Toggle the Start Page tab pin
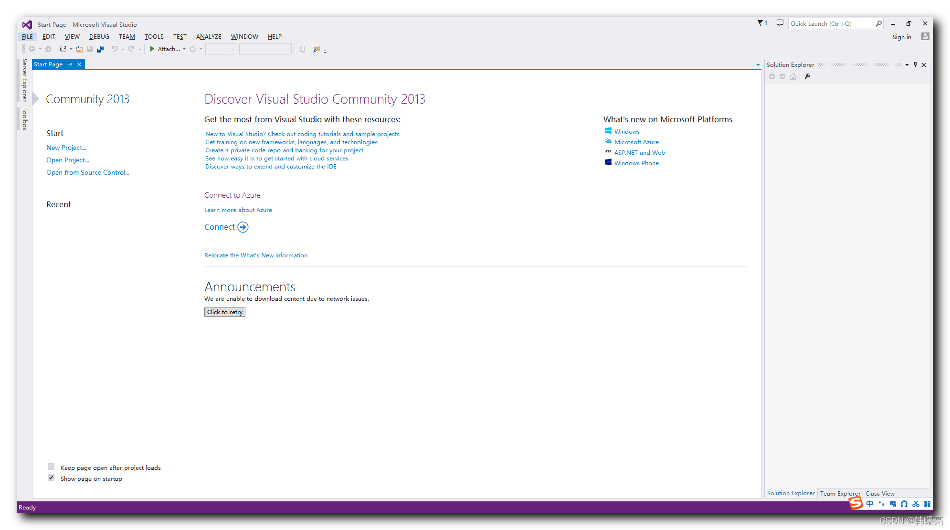 coord(70,64)
